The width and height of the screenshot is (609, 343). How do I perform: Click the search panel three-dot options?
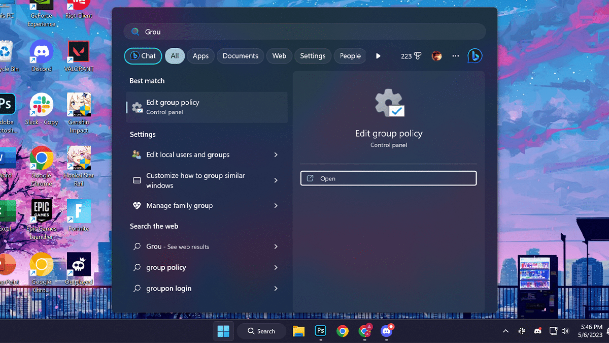coord(455,56)
